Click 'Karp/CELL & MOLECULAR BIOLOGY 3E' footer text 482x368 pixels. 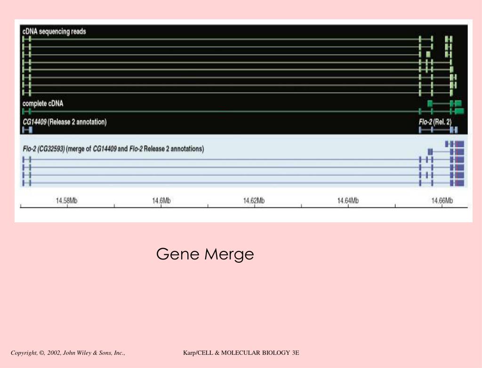(x=241, y=353)
